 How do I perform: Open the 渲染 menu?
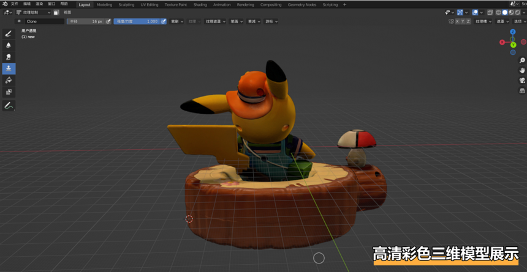tap(39, 4)
